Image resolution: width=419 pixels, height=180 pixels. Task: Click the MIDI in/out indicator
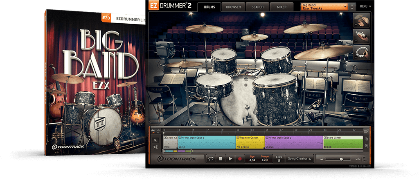pos(361,159)
